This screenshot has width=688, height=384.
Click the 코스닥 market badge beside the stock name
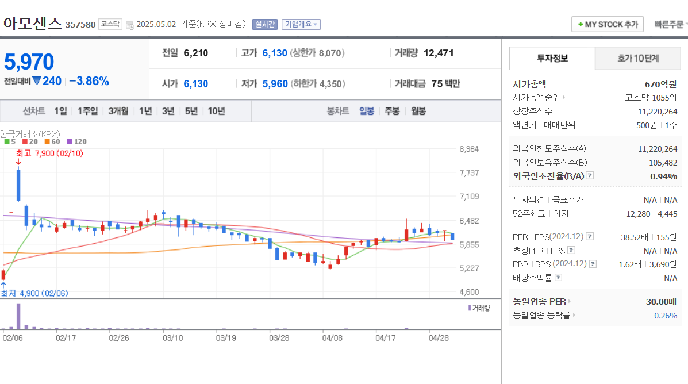coord(110,25)
